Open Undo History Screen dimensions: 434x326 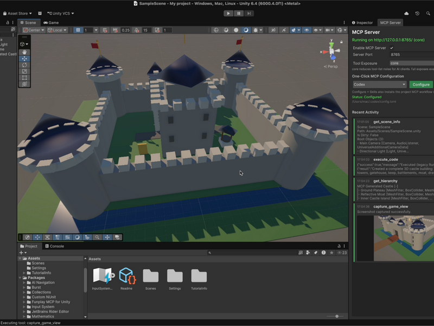[417, 13]
